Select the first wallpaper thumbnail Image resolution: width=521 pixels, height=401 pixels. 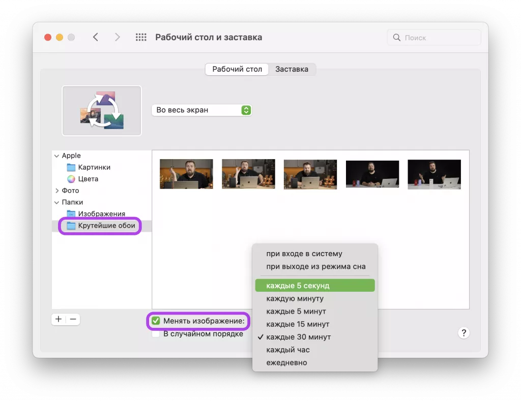pyautogui.click(x=186, y=174)
